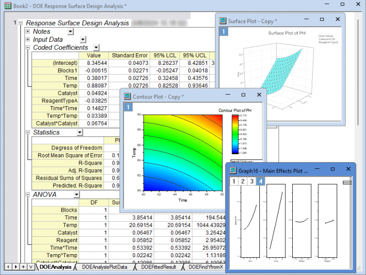Expand the Input Data node

[28, 39]
